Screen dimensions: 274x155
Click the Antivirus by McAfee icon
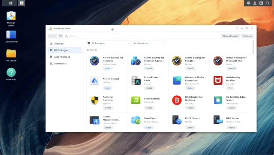point(218,80)
